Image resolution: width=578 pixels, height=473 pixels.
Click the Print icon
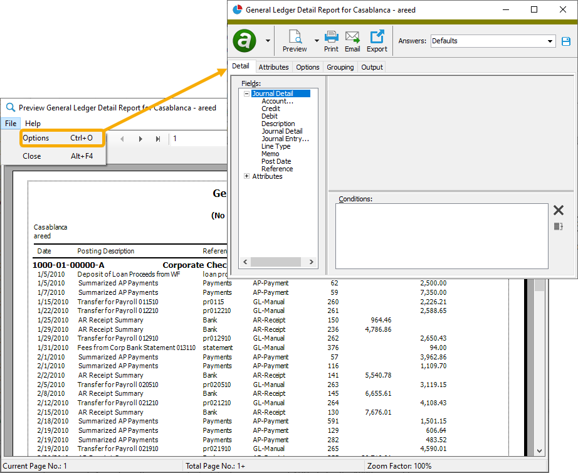pos(331,41)
